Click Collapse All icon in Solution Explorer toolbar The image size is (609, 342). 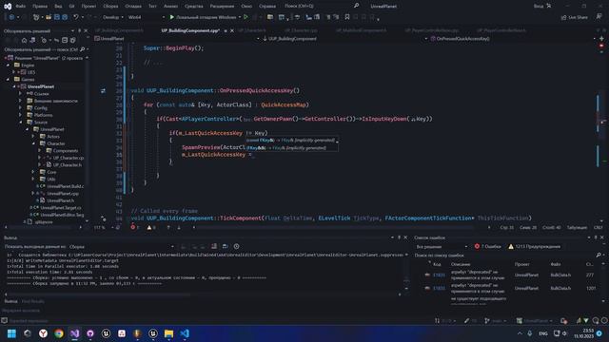(65, 40)
